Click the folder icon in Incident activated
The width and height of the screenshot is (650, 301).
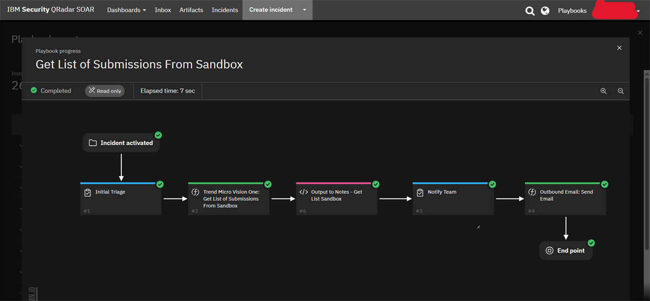93,143
